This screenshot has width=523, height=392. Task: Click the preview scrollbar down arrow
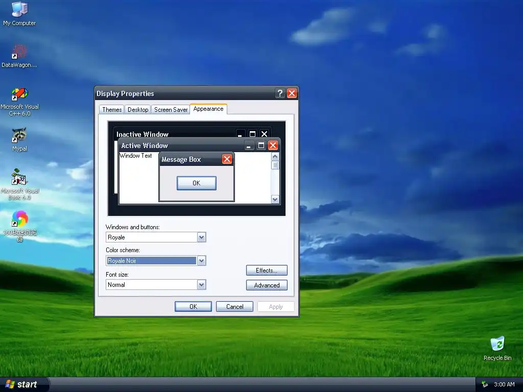[x=275, y=200]
